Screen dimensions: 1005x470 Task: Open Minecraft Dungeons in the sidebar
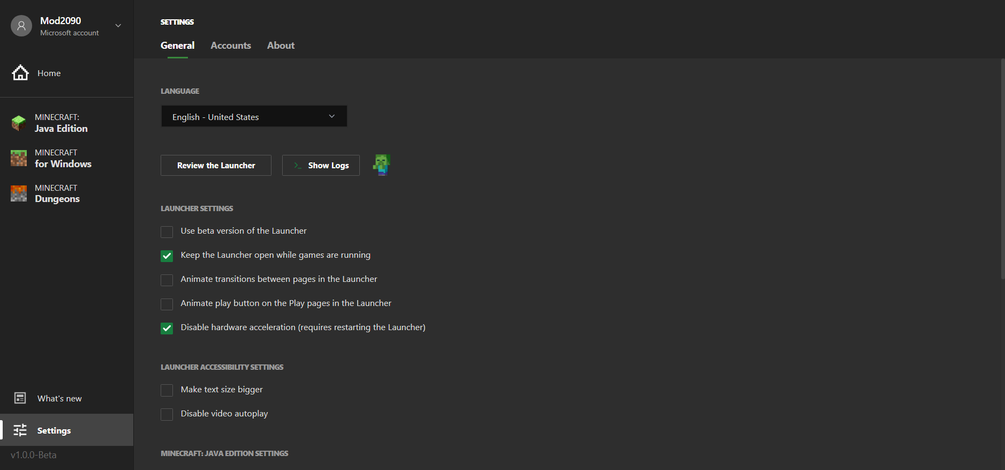tap(67, 193)
